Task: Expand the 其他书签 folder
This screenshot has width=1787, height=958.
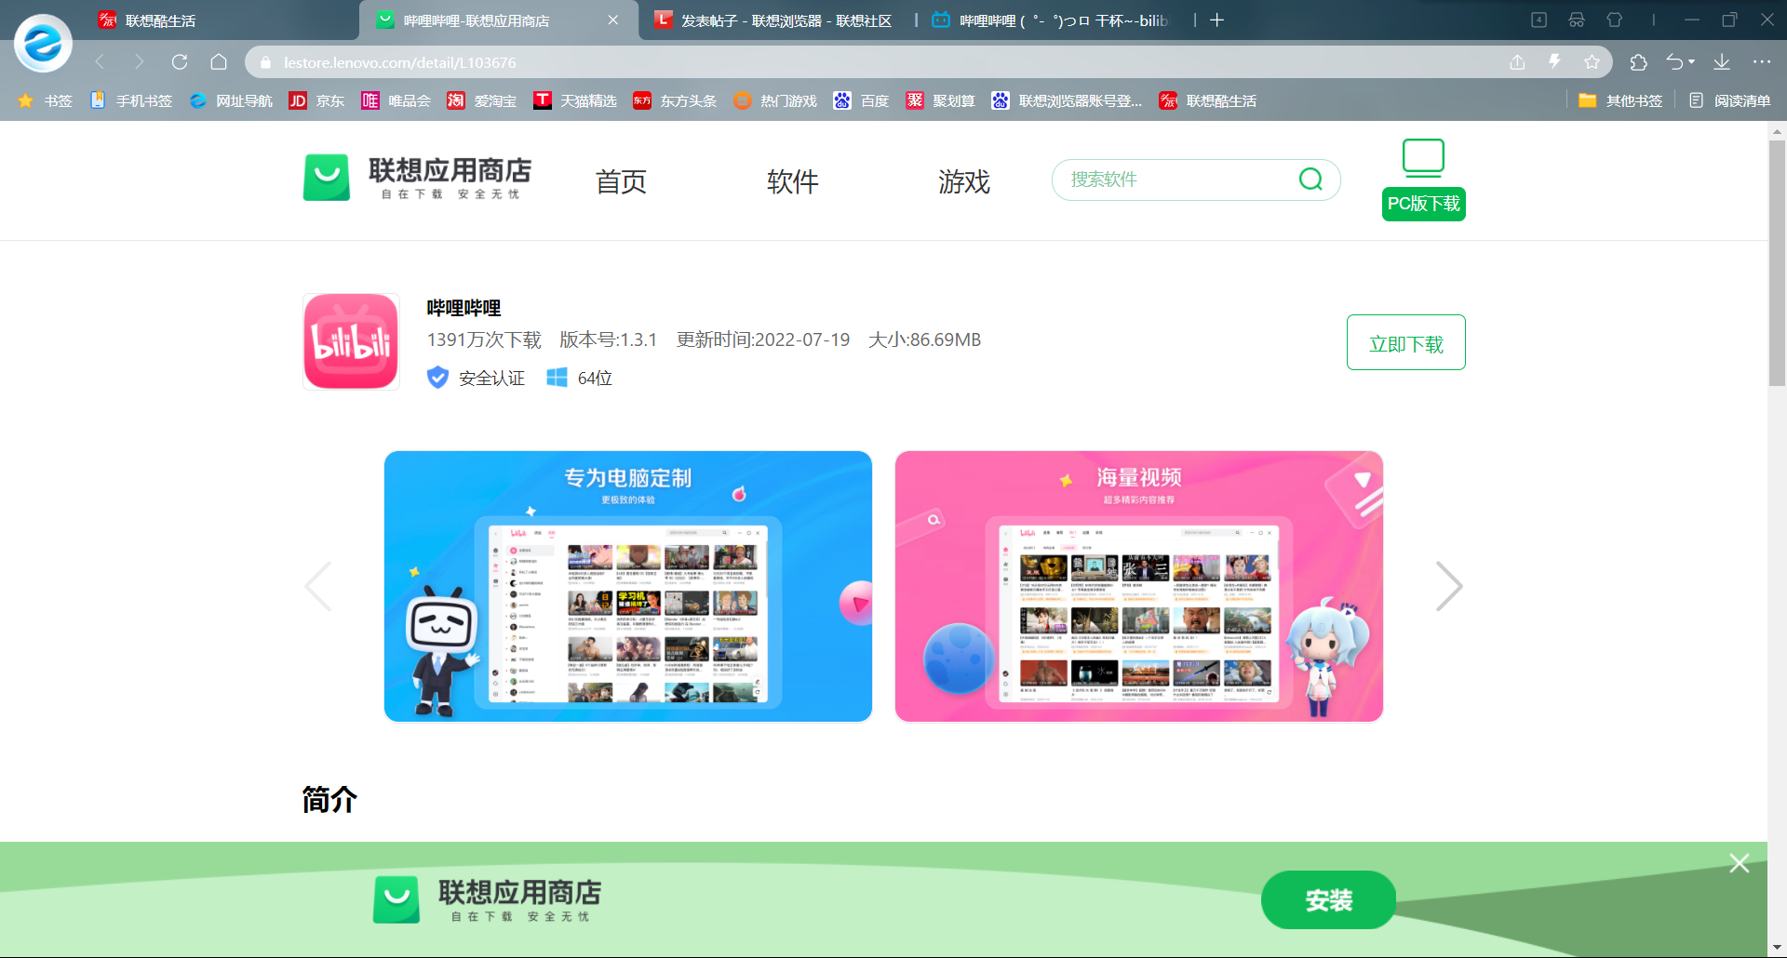Action: point(1620,100)
